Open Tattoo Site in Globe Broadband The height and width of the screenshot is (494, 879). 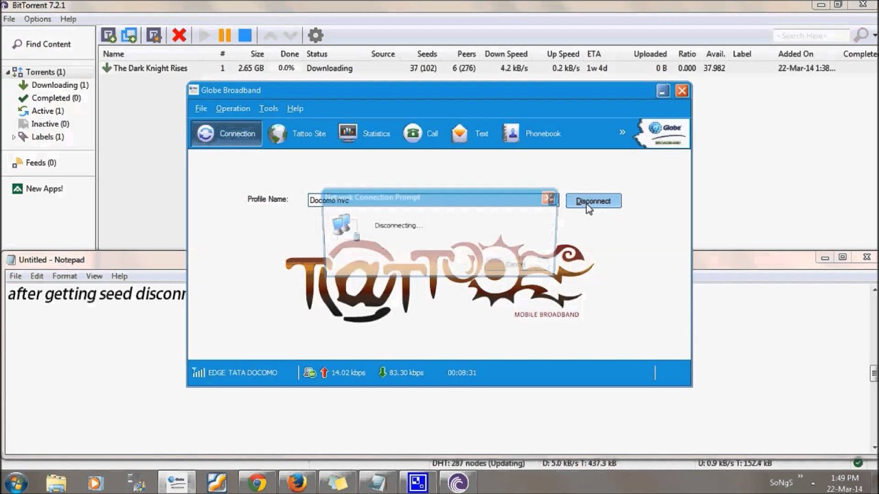297,134
